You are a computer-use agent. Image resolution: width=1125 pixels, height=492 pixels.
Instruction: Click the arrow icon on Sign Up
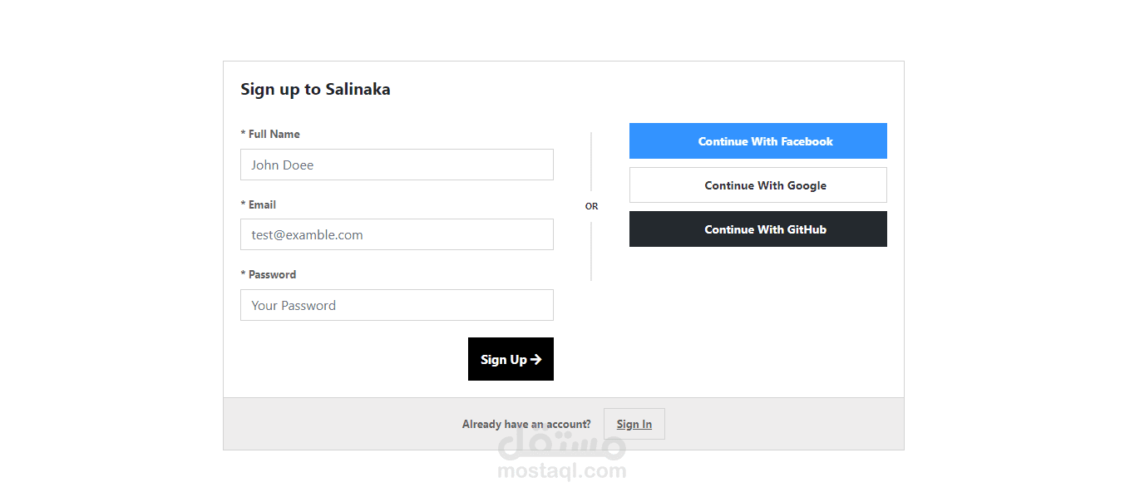[536, 360]
